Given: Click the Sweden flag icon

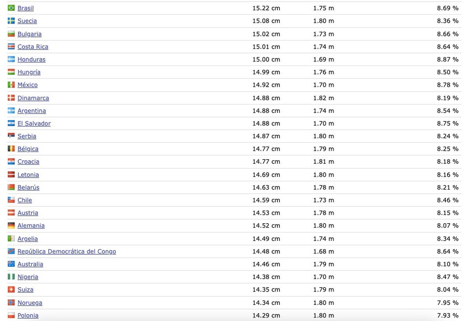Looking at the screenshot, I should (x=11, y=21).
